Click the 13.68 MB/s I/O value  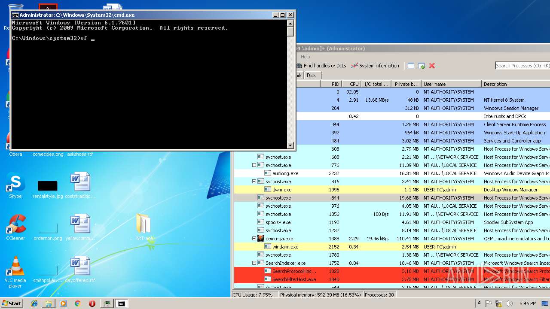coord(377,100)
